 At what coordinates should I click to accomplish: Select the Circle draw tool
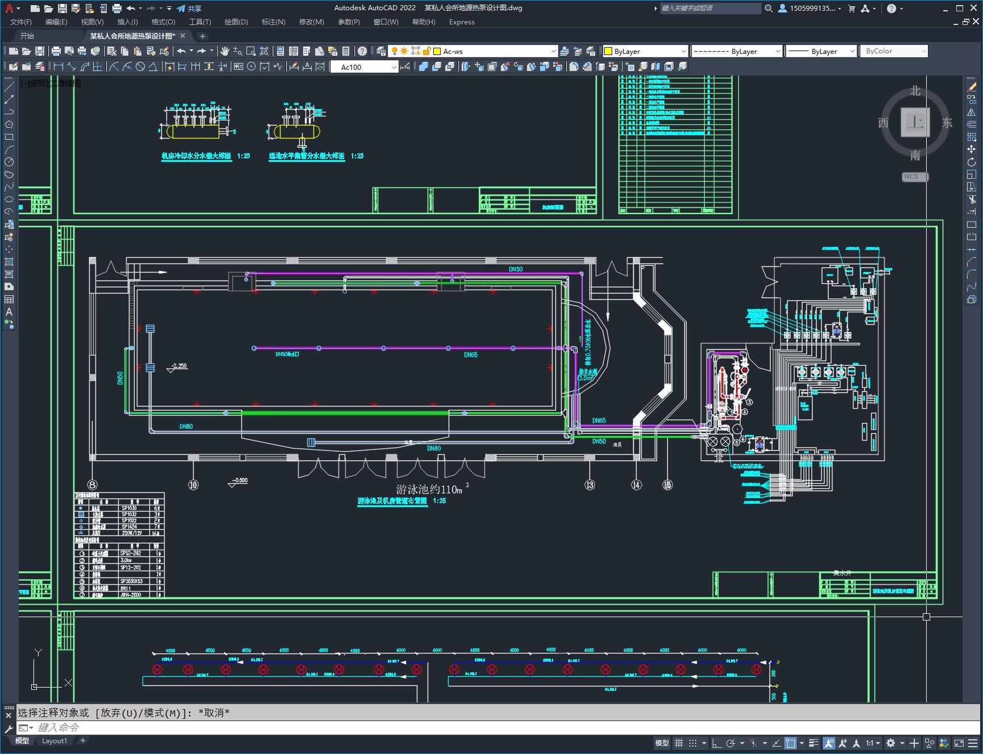9,162
